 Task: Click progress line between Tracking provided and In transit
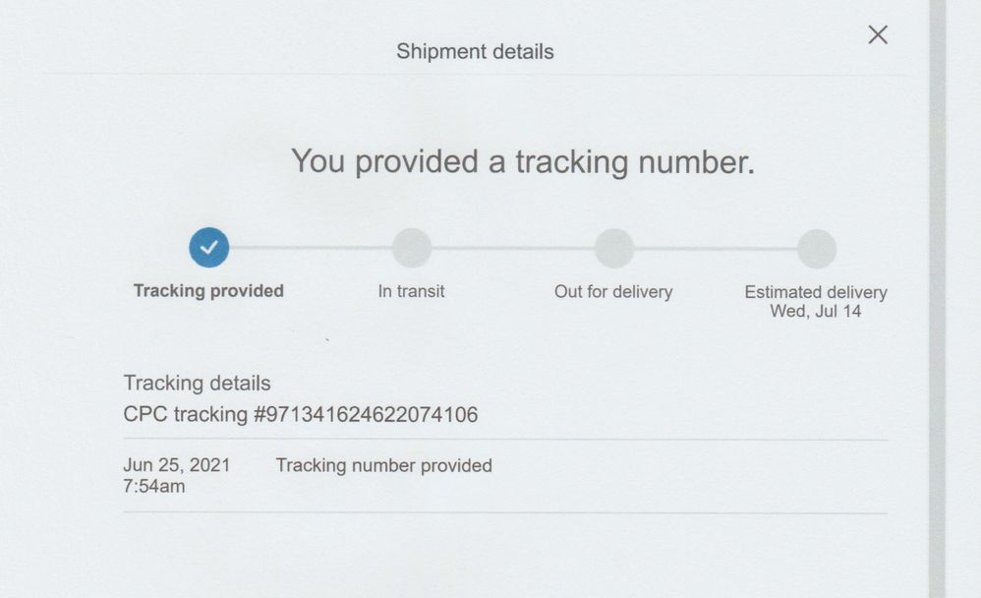pyautogui.click(x=311, y=248)
